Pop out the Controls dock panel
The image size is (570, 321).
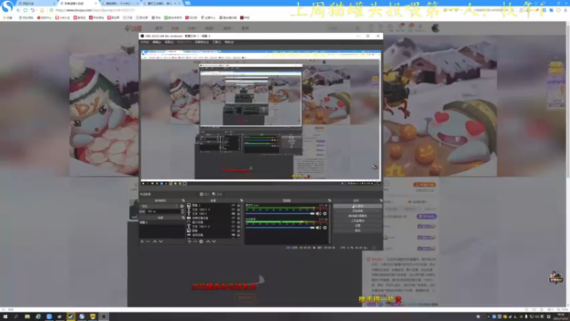381,200
